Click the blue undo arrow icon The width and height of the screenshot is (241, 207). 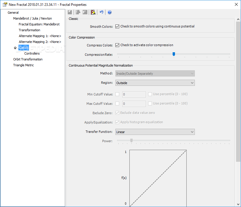(101, 12)
